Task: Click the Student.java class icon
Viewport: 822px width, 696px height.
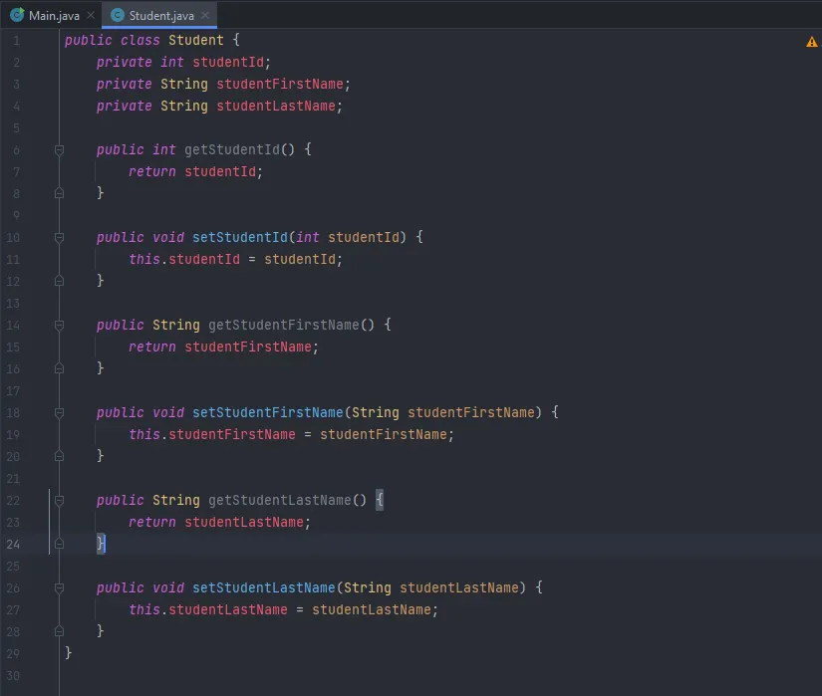Action: (118, 15)
